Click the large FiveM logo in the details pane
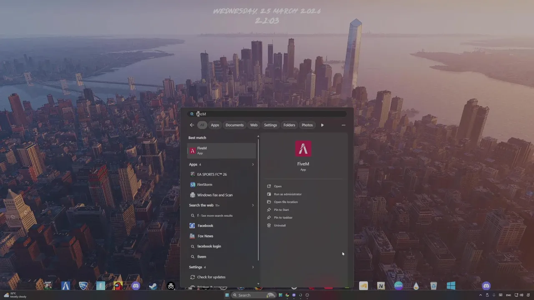 tap(303, 149)
